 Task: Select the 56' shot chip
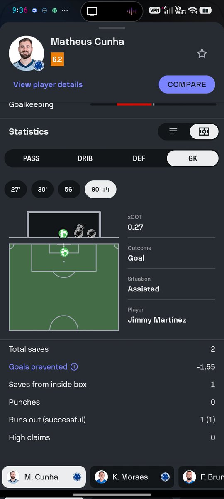(x=69, y=189)
